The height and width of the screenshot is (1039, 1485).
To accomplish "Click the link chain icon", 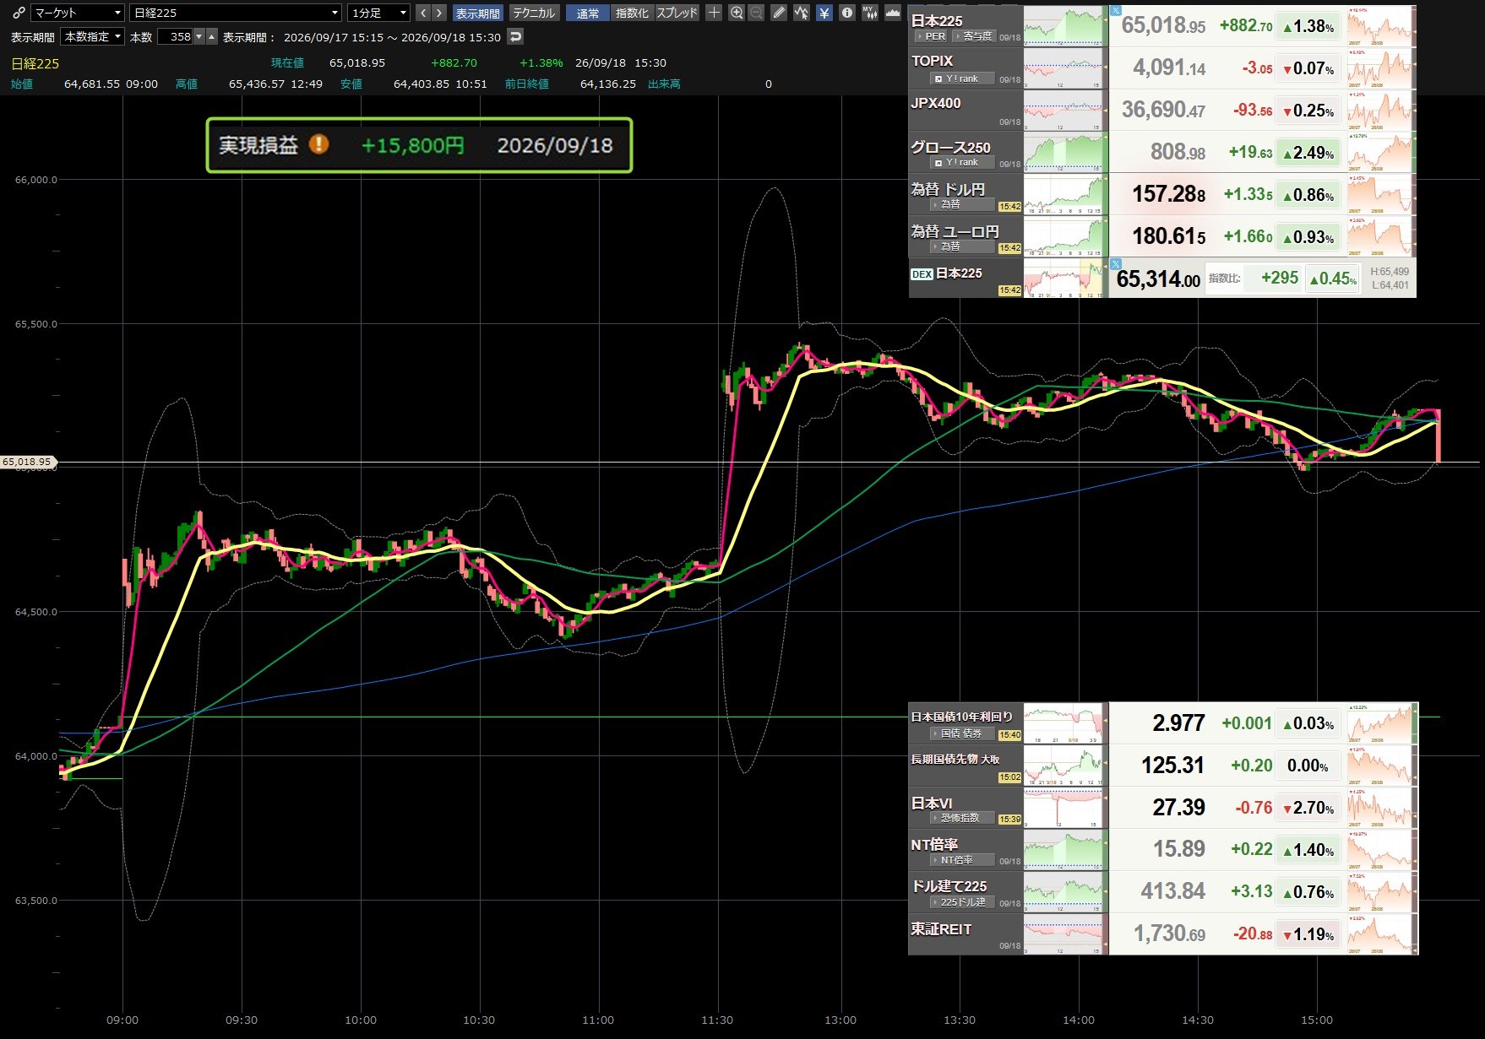I will coord(19,13).
